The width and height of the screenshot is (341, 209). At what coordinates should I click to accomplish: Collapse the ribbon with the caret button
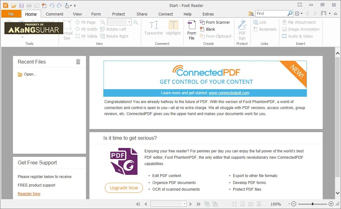336,14
